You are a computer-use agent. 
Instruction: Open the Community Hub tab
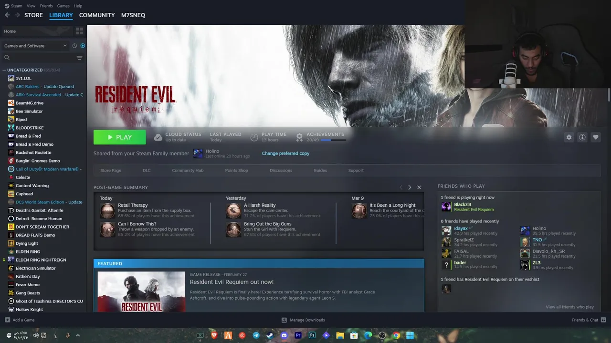click(188, 171)
